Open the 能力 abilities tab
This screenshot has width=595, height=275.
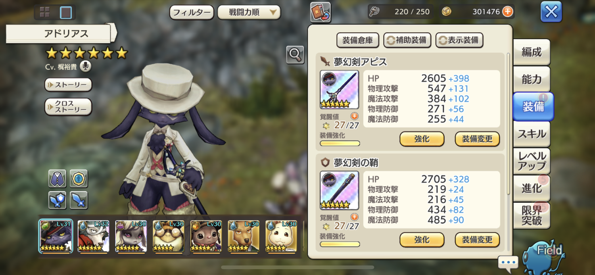click(532, 79)
